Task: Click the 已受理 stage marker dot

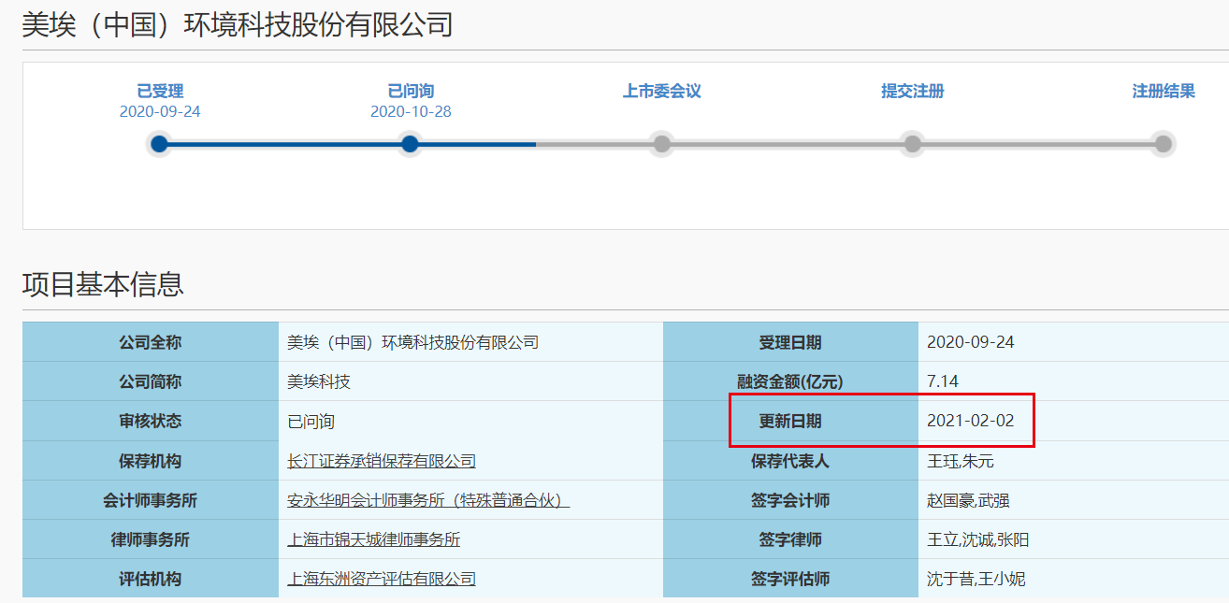Action: [159, 144]
